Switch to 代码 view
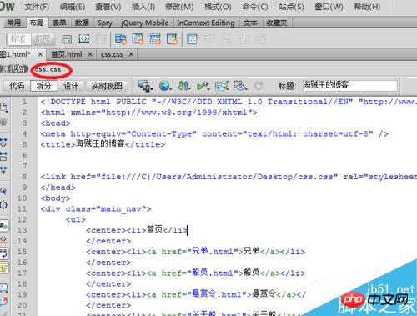The width and height of the screenshot is (417, 316). tap(17, 86)
